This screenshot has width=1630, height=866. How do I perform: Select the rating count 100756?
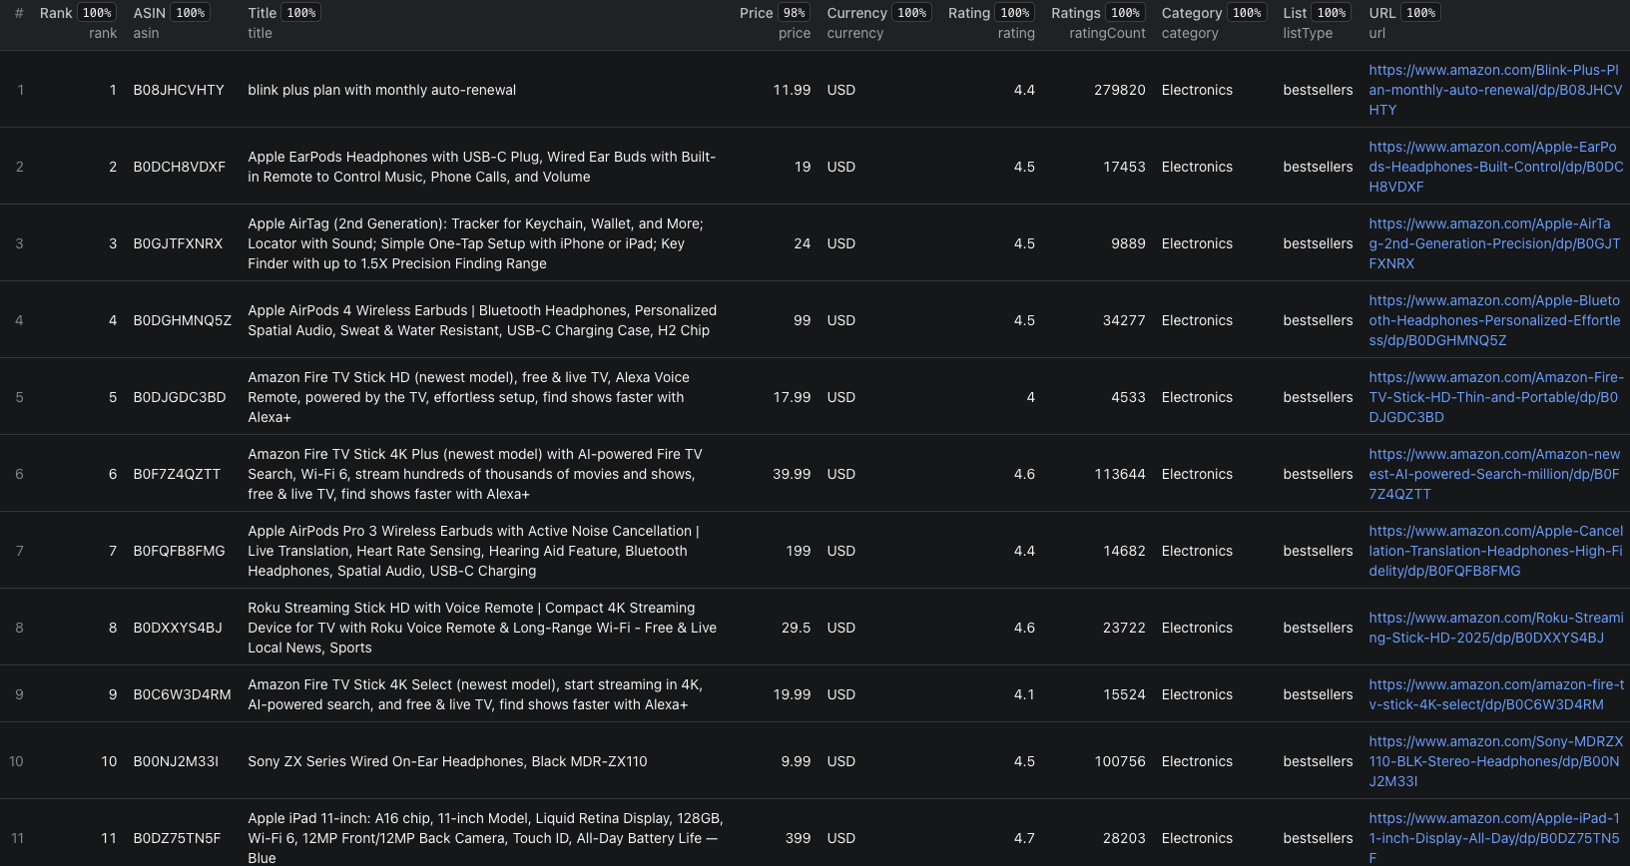[x=1120, y=761]
